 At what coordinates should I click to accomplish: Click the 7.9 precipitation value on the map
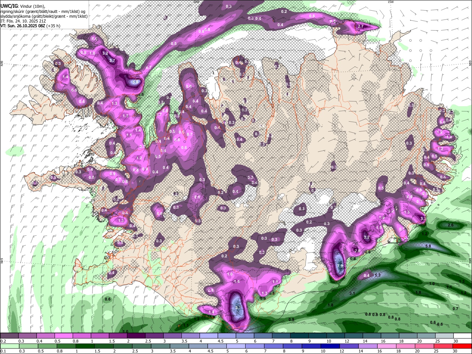click(x=340, y=265)
